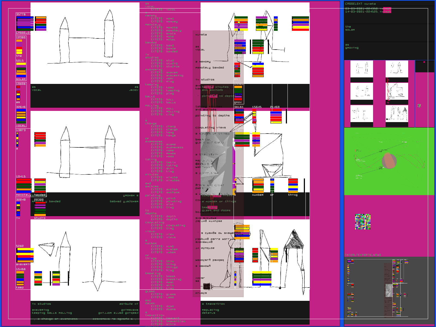
Task: Open file 14-03-2021-224525 in list
Action: pyautogui.click(x=368, y=12)
